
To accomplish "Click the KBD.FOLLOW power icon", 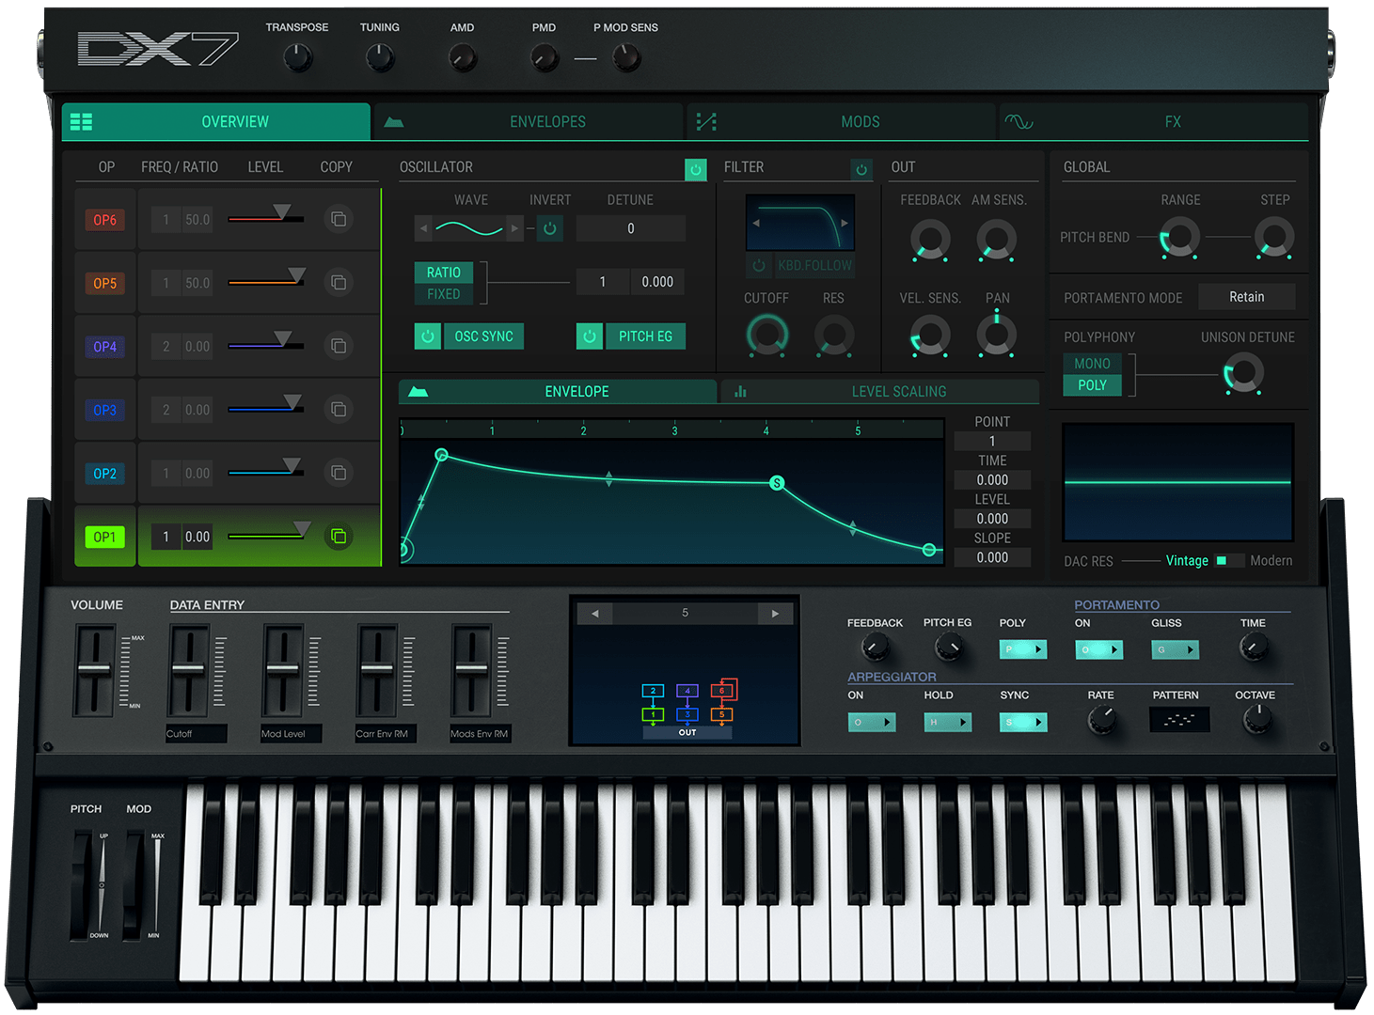I will 759,266.
